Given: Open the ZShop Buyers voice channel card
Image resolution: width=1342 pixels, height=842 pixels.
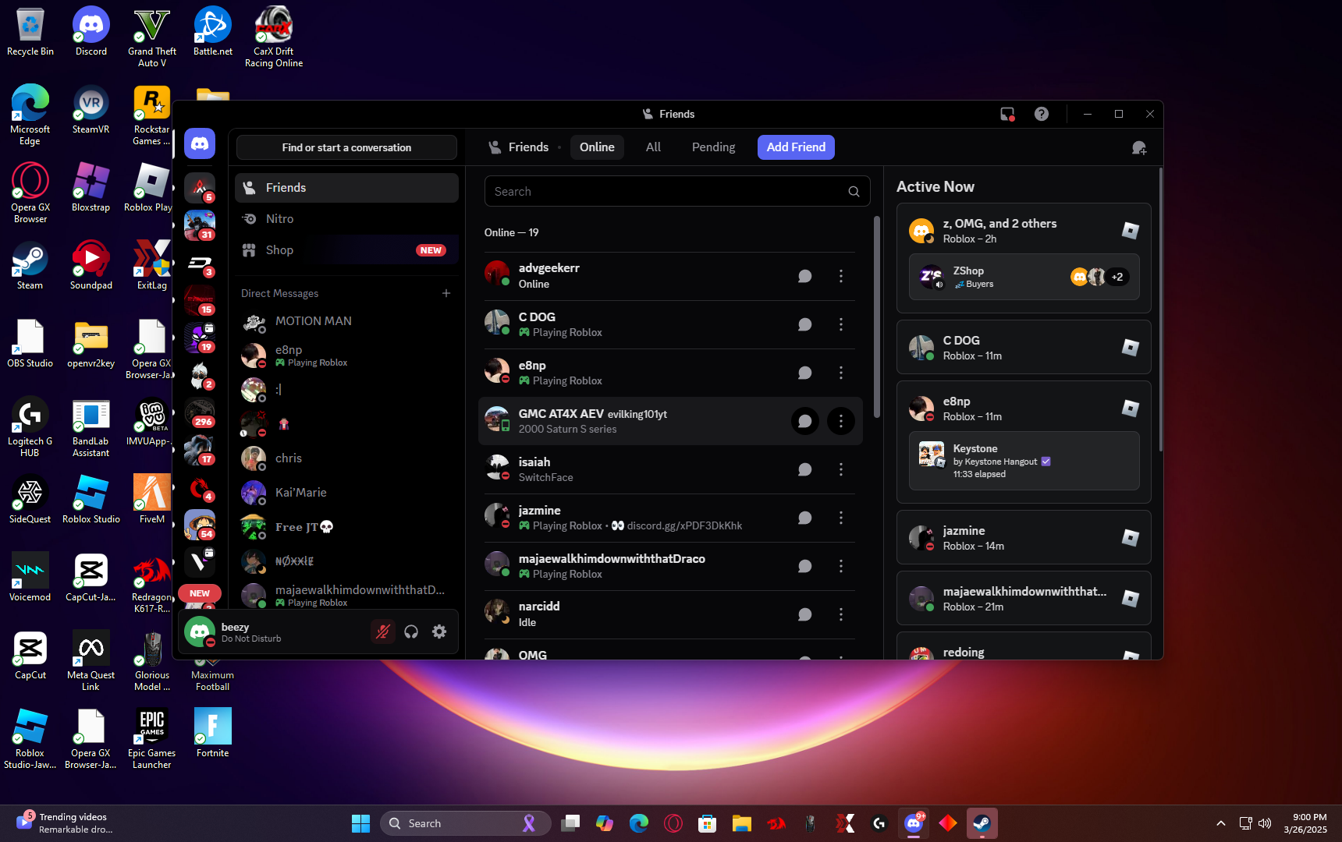Looking at the screenshot, I should (1024, 277).
